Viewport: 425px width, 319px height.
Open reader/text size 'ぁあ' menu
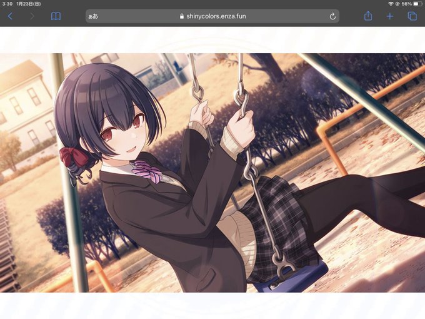(93, 16)
